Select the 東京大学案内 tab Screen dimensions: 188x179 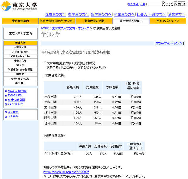click(20, 21)
